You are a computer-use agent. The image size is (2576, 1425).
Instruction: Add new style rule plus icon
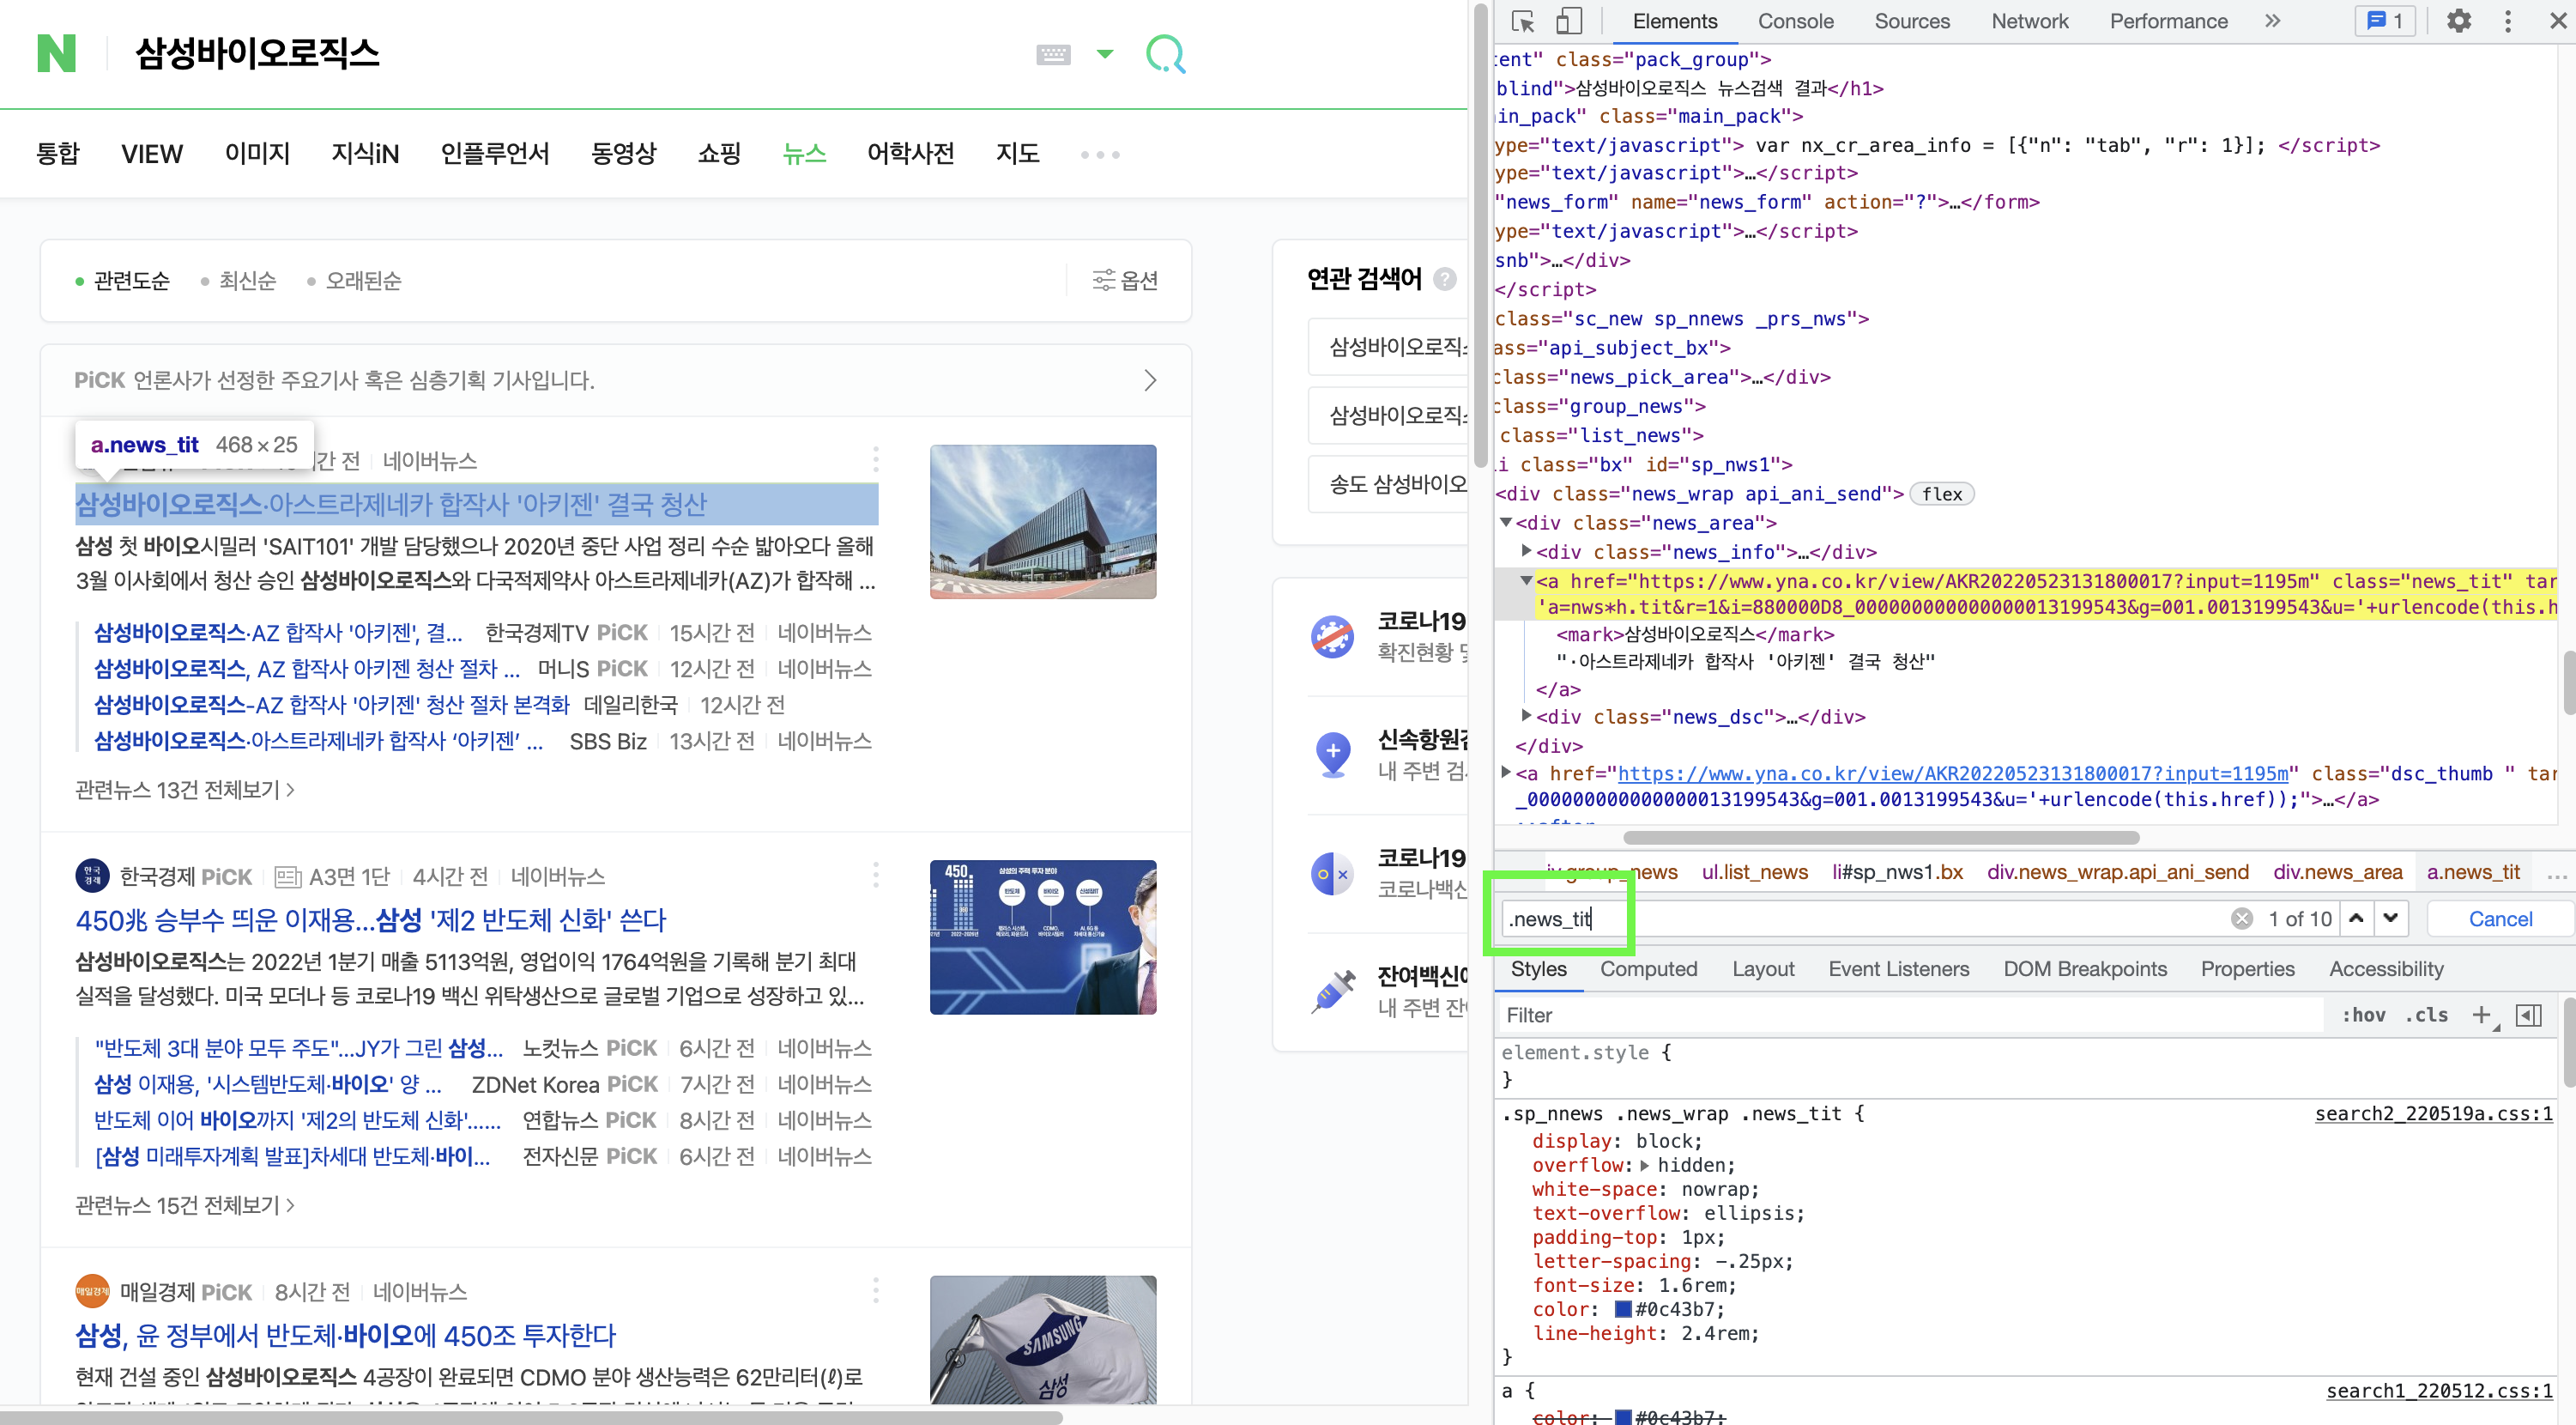2480,1015
